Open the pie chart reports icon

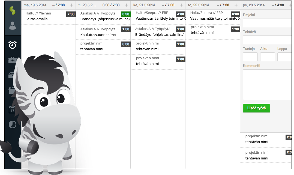(x=13, y=124)
